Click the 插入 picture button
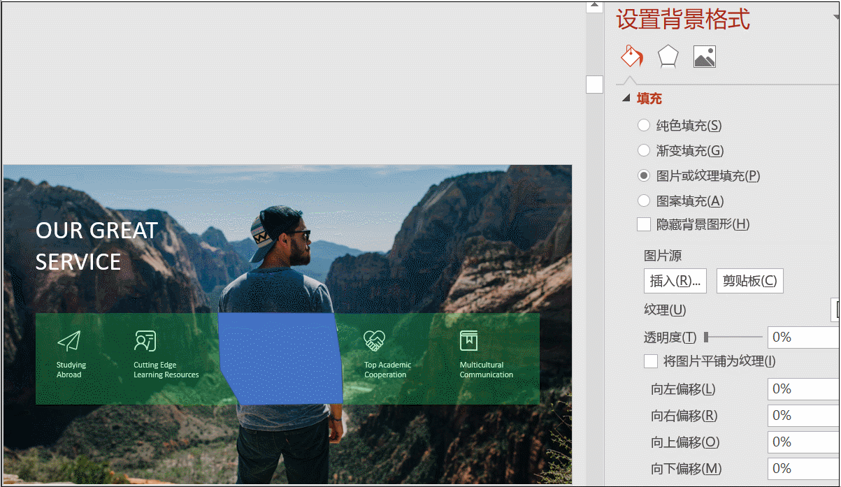This screenshot has height=487, width=841. (x=675, y=281)
